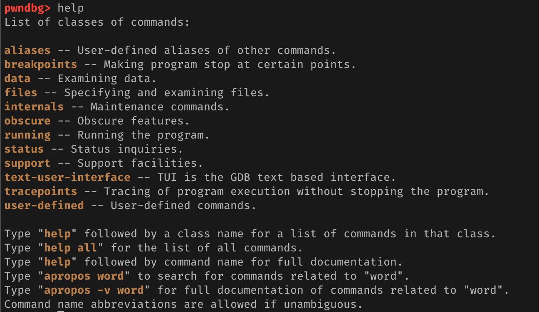Image resolution: width=539 pixels, height=312 pixels.
Task: Click the "List of classes of commands" line
Action: pos(97,22)
